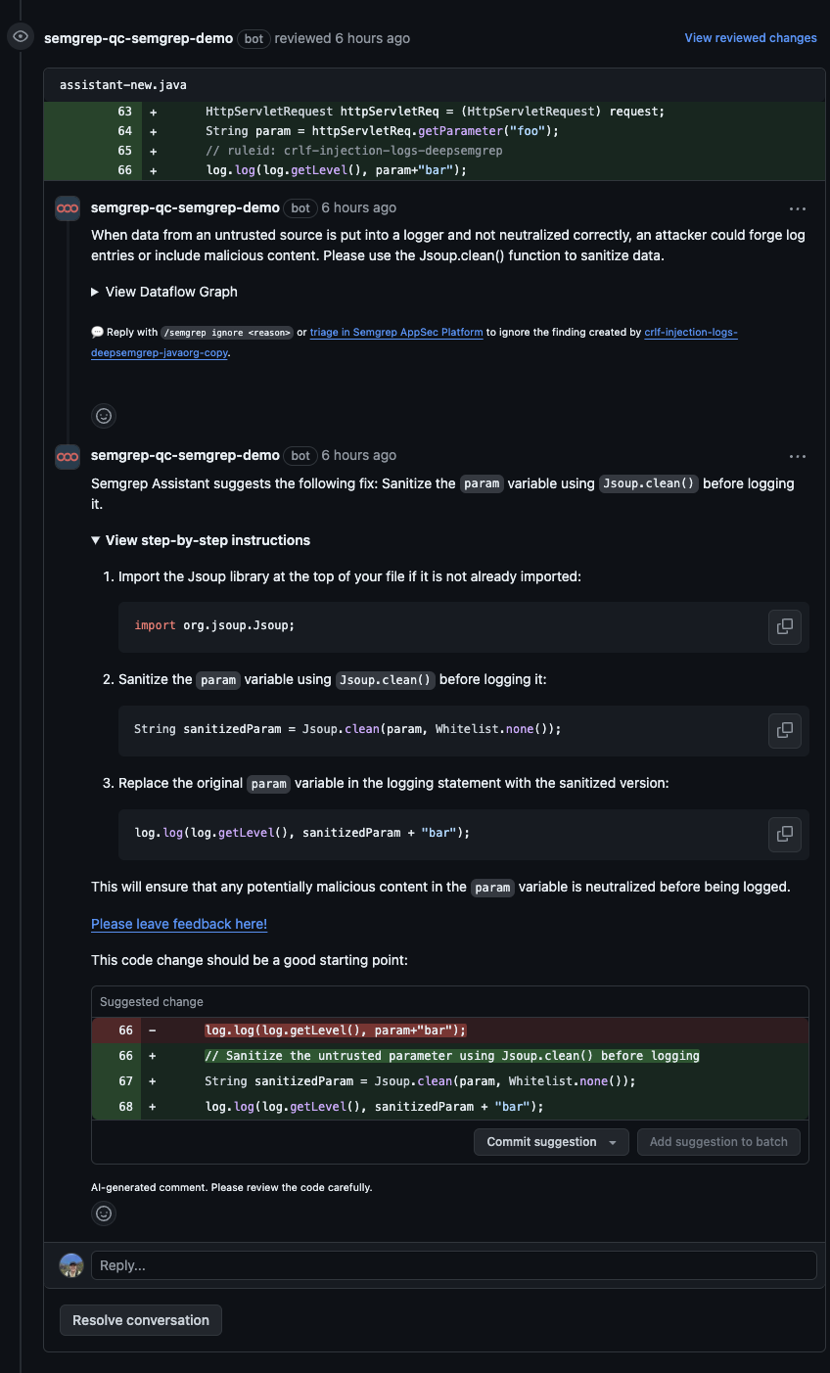Open Commit suggestion dropdown arrow
The height and width of the screenshot is (1373, 830).
pos(614,1142)
